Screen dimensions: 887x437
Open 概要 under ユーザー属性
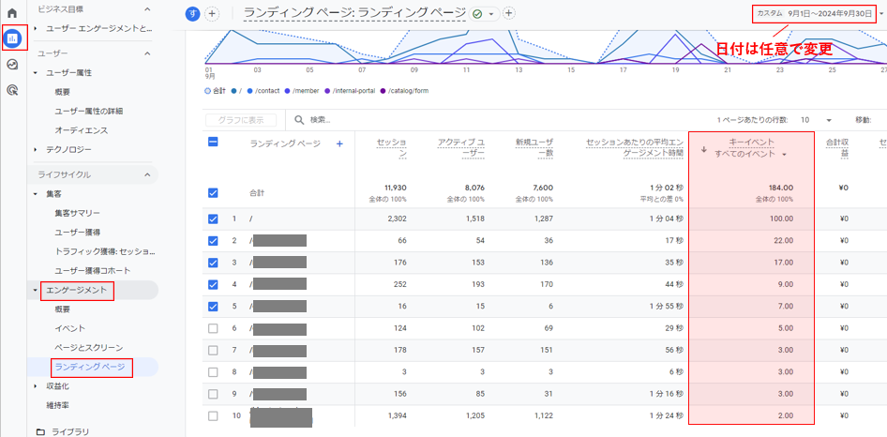click(63, 92)
